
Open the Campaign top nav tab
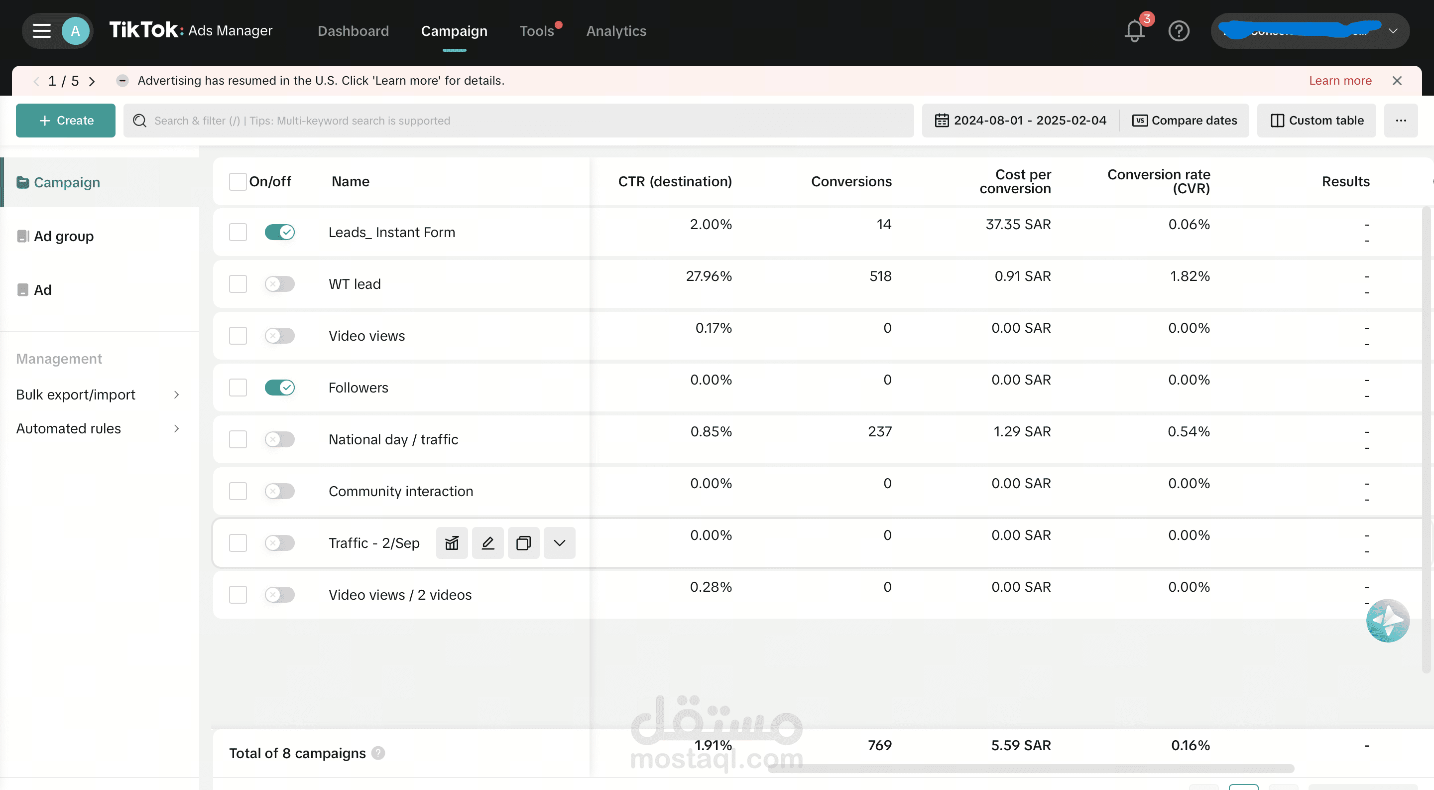454,31
